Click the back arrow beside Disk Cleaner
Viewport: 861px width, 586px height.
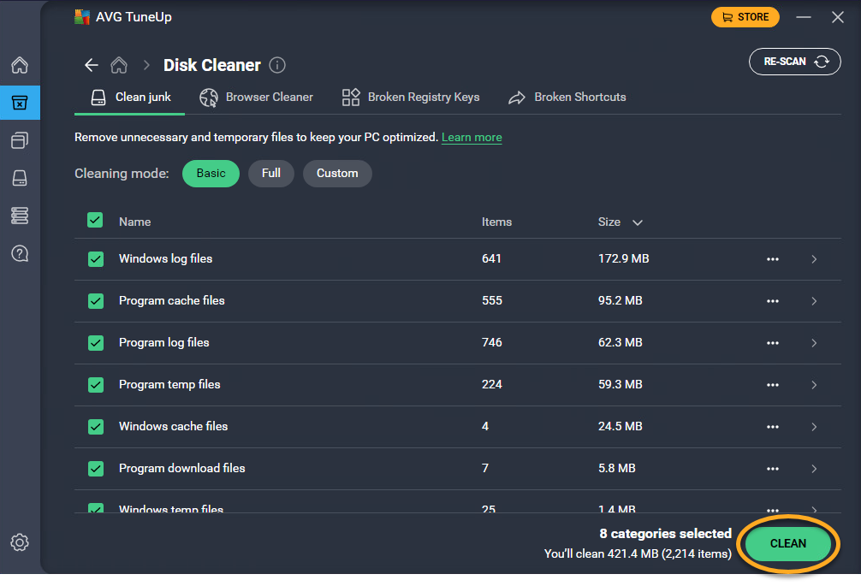[92, 66]
